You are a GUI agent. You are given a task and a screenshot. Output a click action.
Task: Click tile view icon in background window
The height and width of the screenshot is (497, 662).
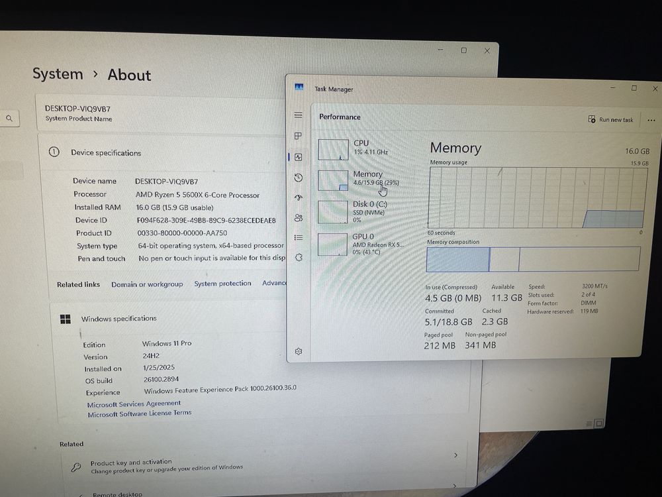pos(598,423)
